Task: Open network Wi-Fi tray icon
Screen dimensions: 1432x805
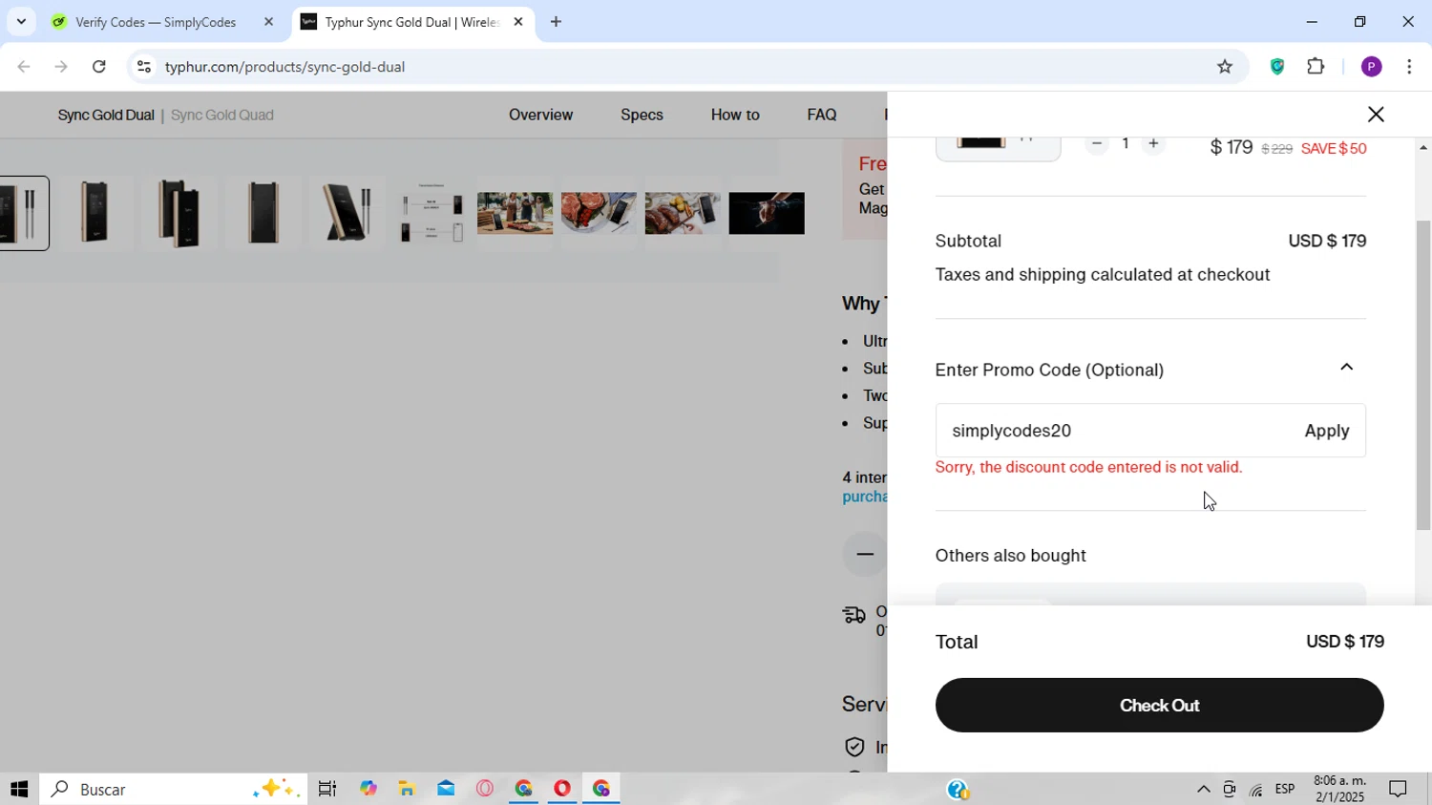Action: coord(1256,790)
